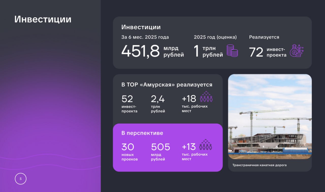Image resolution: width=325 pixels, height=192 pixels.
Task: Click the 505 млрд рублей value
Action: tap(160, 147)
